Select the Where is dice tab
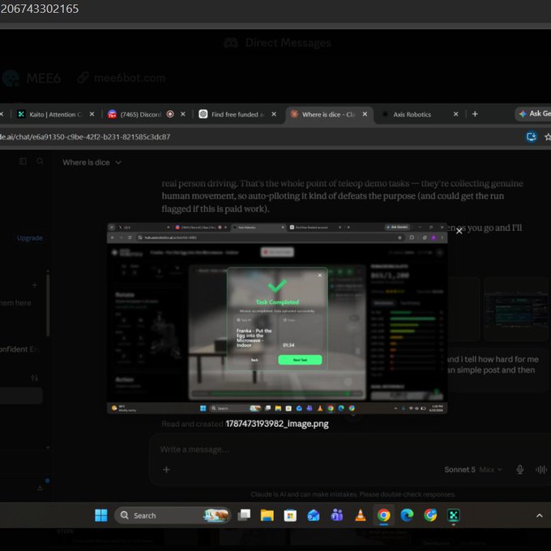Viewport: 551px width, 551px height. [x=328, y=114]
